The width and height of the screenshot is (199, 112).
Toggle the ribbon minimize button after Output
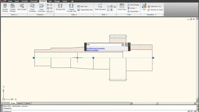pyautogui.click(x=72, y=1)
